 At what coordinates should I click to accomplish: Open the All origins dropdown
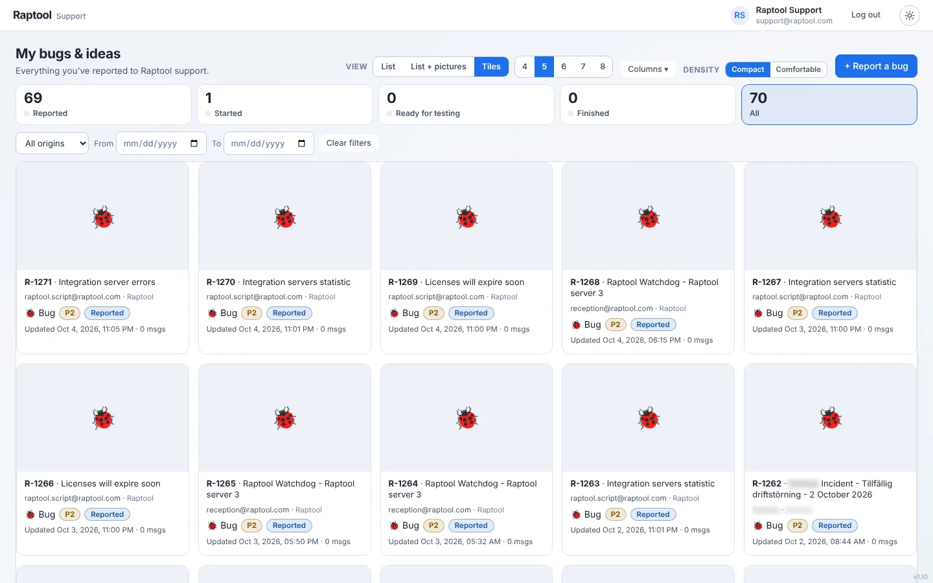tap(52, 143)
